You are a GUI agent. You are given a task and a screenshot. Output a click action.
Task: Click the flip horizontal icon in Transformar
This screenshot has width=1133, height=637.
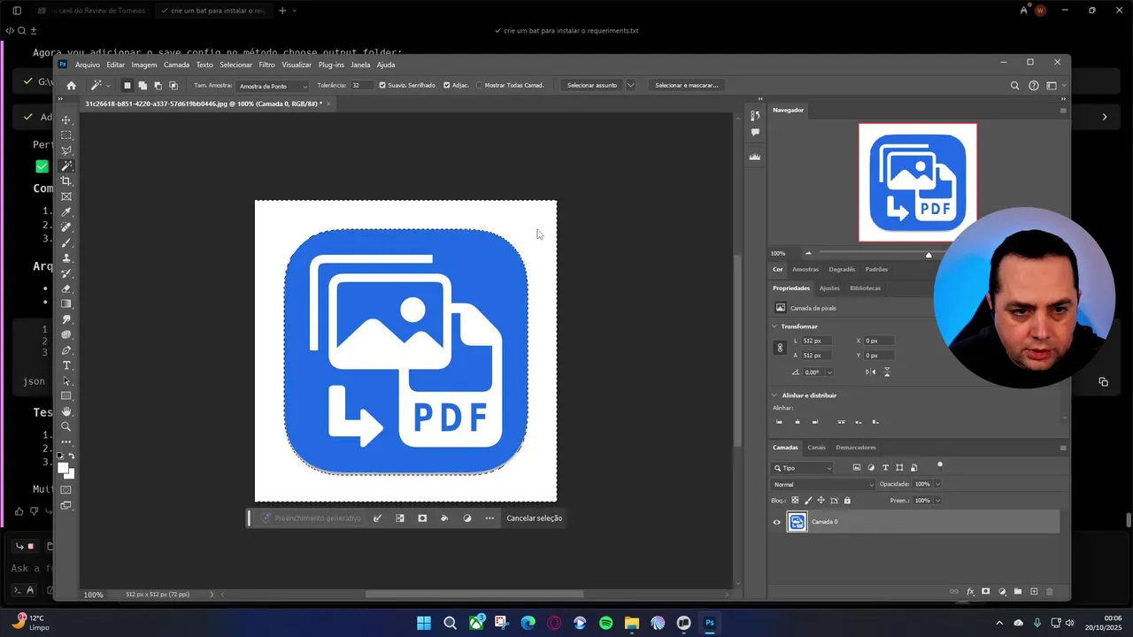[871, 372]
